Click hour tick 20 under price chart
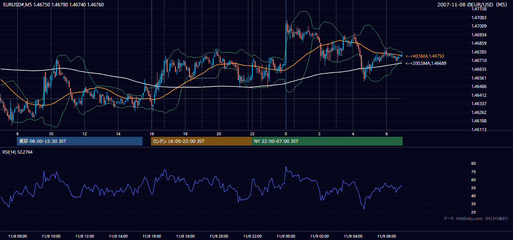This screenshot has width=513, height=240. [219, 134]
